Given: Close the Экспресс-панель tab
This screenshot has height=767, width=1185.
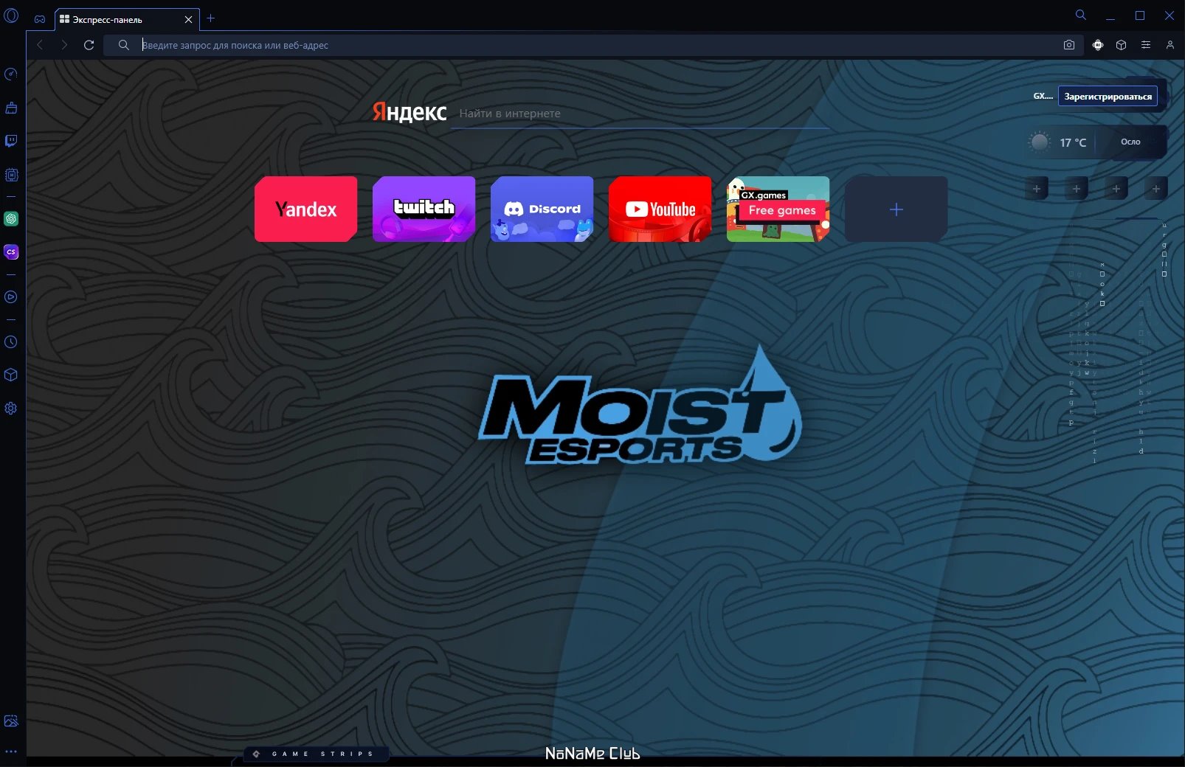Looking at the screenshot, I should tap(188, 19).
